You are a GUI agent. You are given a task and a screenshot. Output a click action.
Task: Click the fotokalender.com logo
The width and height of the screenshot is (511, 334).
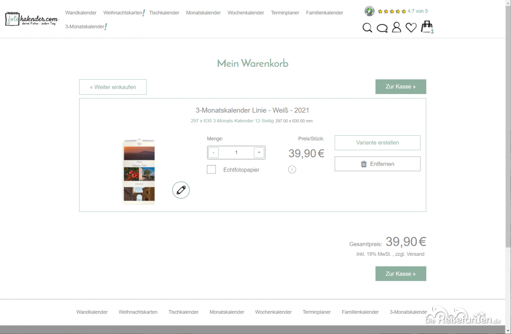pyautogui.click(x=32, y=19)
